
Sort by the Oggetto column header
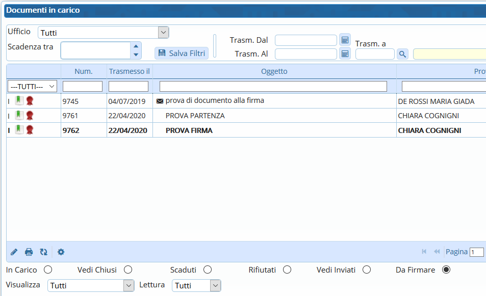(274, 71)
